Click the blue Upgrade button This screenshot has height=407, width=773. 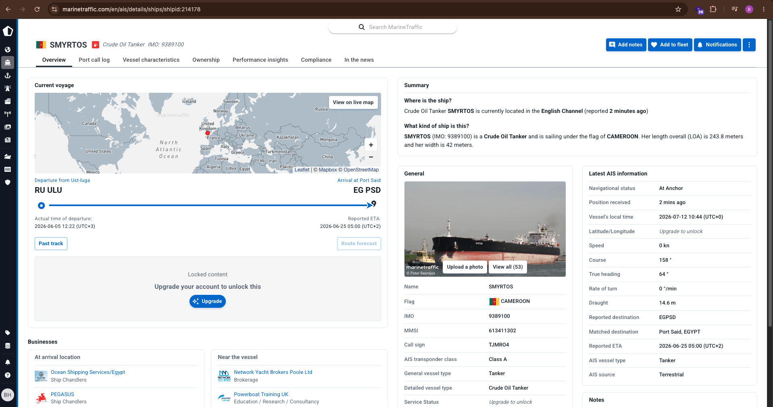(x=208, y=301)
